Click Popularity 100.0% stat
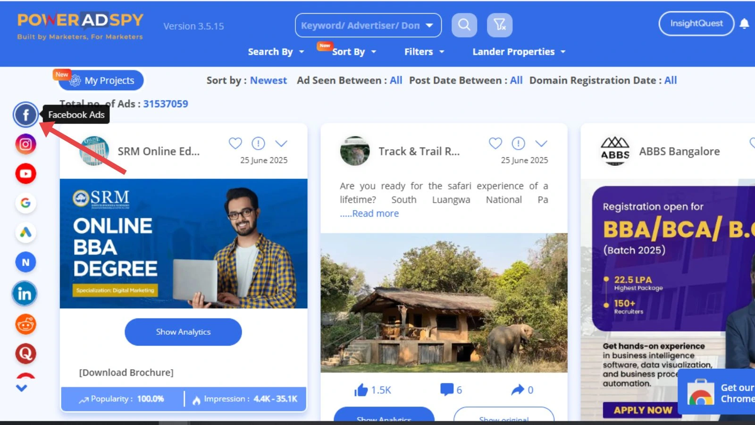The height and width of the screenshot is (425, 755). click(x=121, y=399)
